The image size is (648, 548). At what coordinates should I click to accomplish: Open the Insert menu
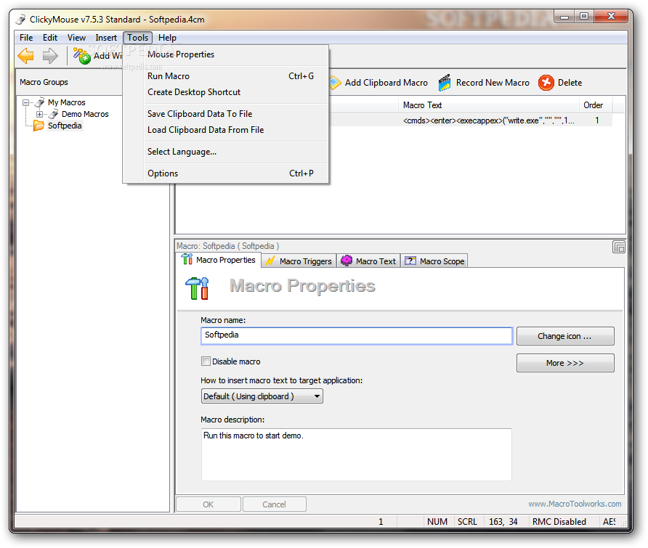click(106, 38)
